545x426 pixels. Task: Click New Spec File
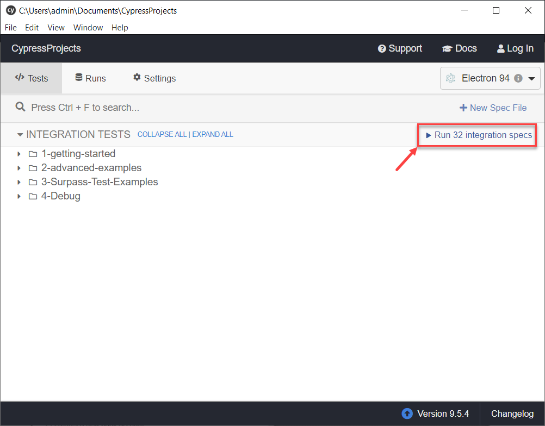[493, 108]
